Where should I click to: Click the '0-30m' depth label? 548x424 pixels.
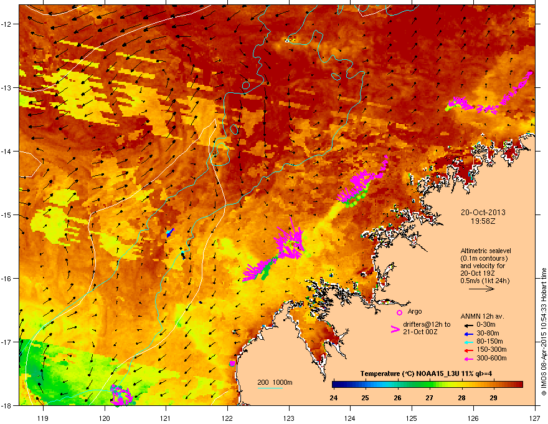coord(486,325)
